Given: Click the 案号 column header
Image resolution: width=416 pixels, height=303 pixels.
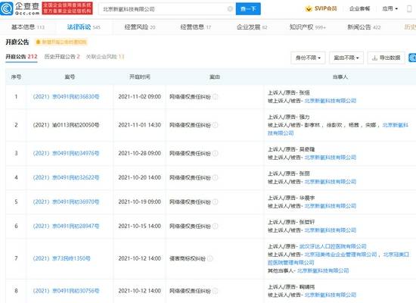Looking at the screenshot, I should (x=70, y=77).
